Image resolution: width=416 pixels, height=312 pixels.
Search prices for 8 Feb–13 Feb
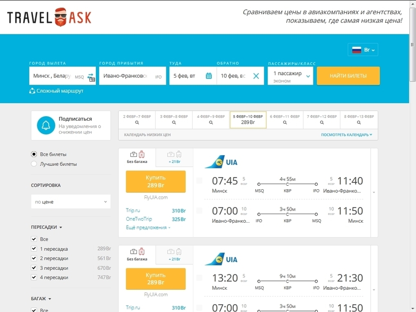pos(359,120)
